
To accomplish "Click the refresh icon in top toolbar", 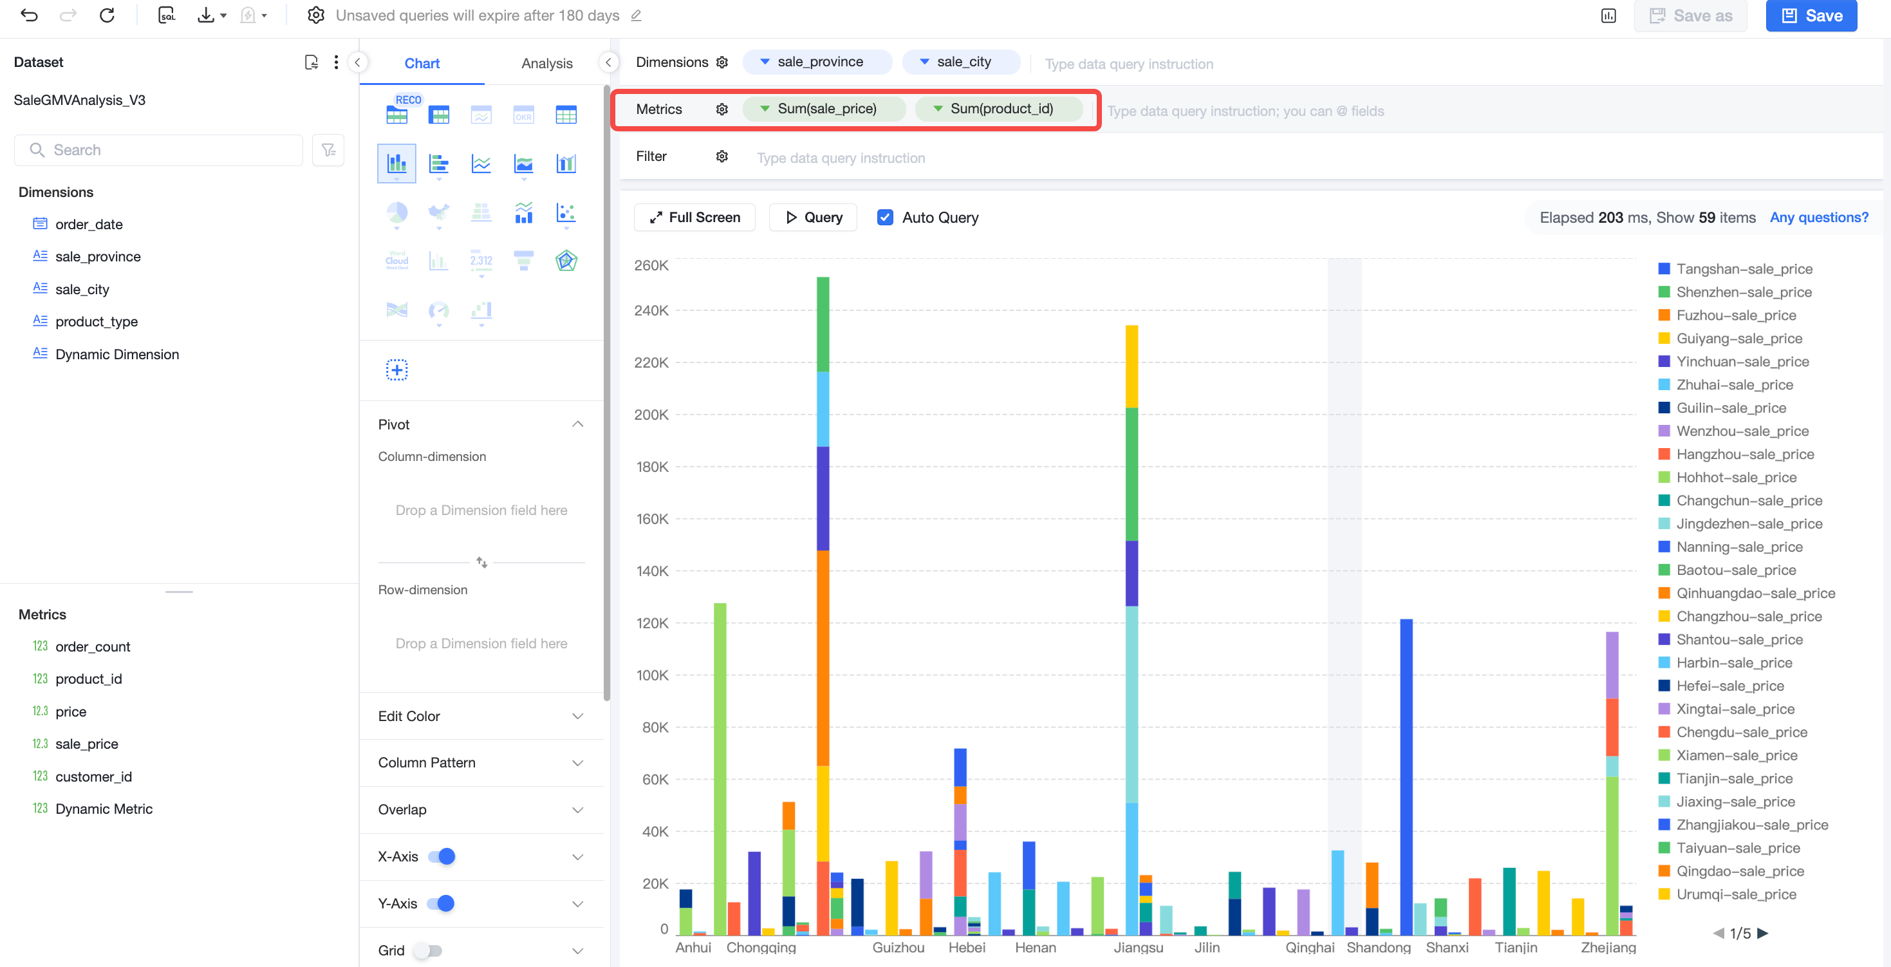I will point(107,15).
